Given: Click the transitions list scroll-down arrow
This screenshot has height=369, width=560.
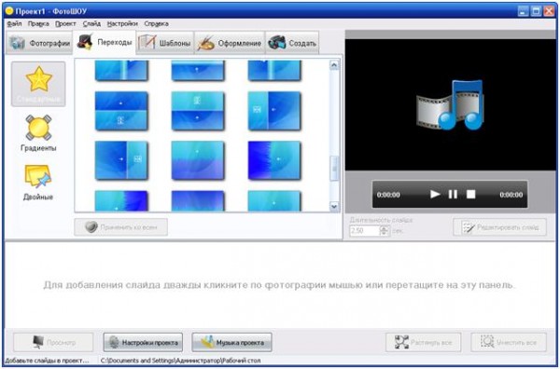Looking at the screenshot, I should pyautogui.click(x=334, y=207).
